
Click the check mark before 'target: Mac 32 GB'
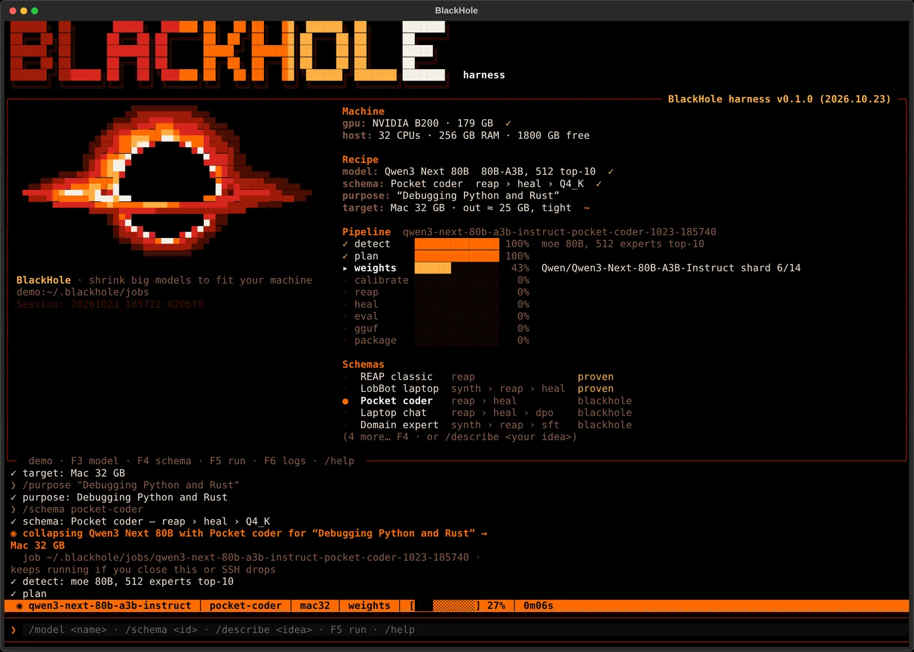(x=14, y=473)
